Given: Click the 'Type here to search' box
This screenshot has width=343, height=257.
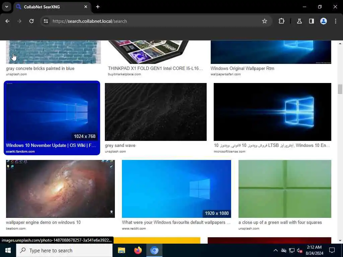Looking at the screenshot, I should click(x=64, y=250).
